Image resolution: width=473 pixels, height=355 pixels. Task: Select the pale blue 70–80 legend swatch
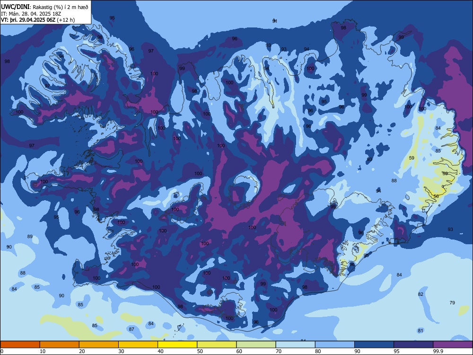click(295, 345)
